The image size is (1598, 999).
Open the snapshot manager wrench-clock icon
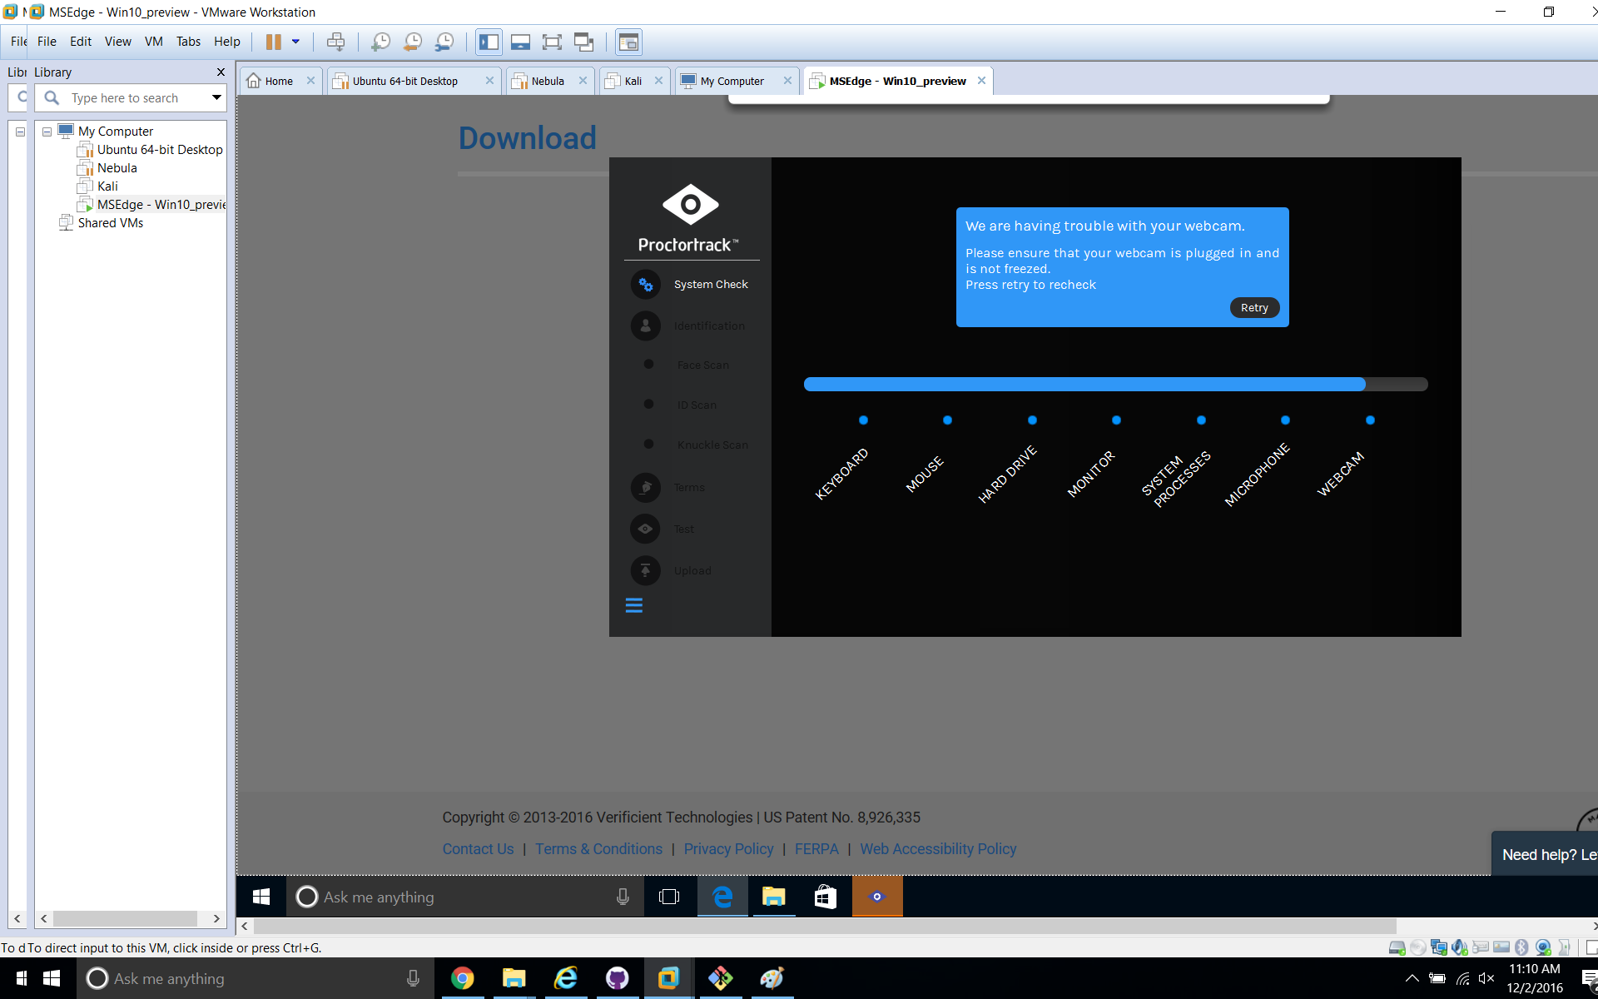[x=444, y=42]
